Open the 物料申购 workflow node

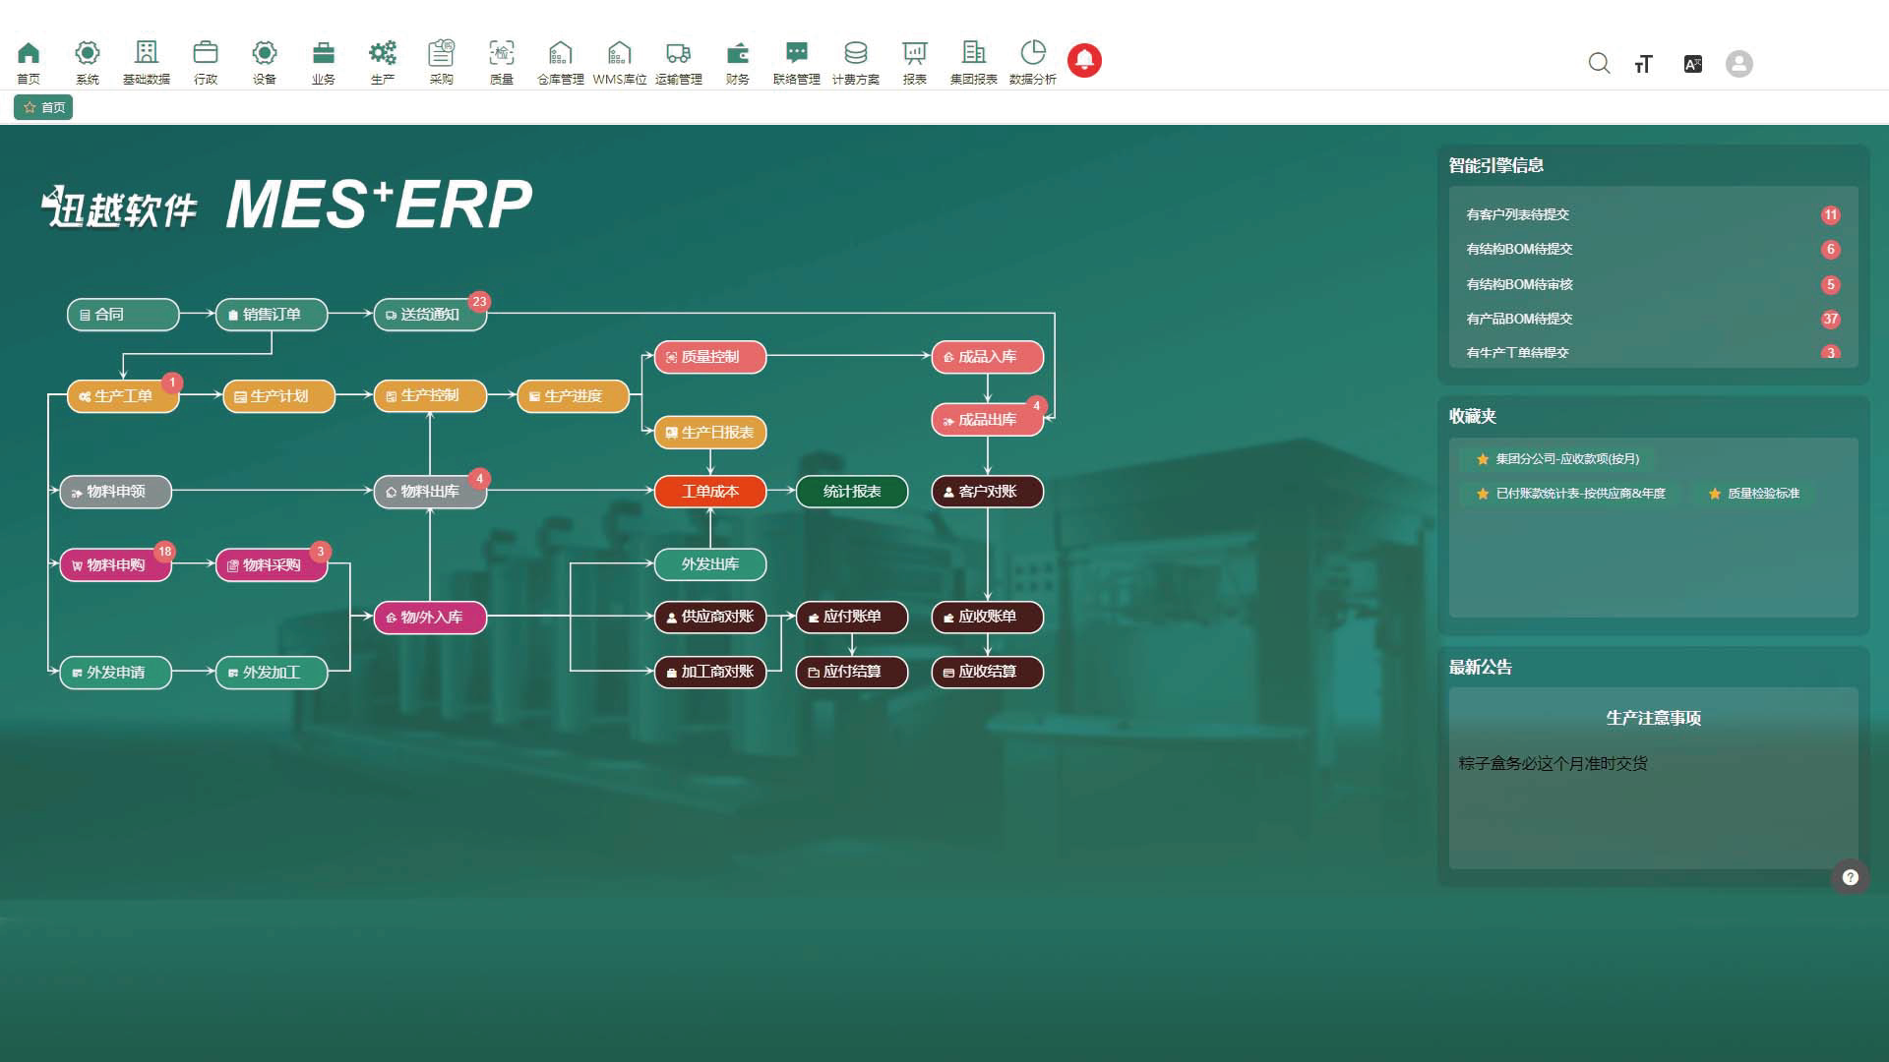coord(115,565)
